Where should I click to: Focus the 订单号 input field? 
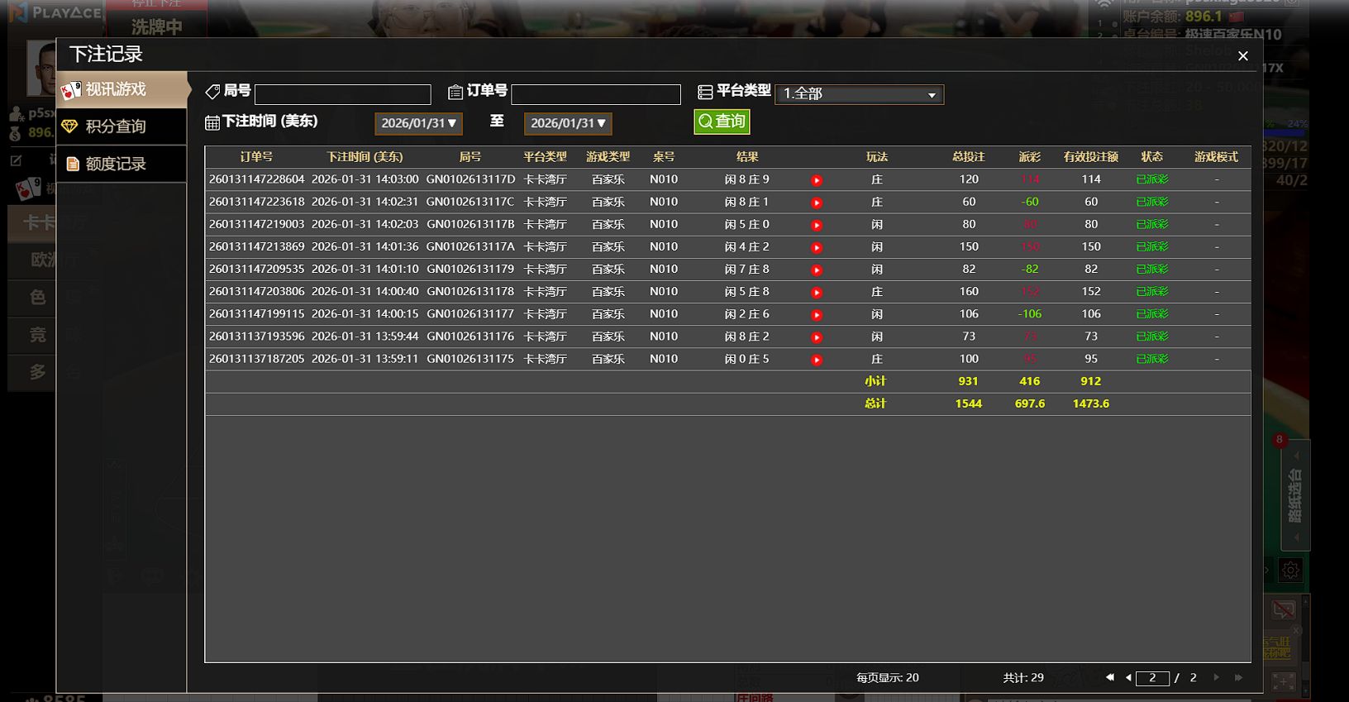596,94
